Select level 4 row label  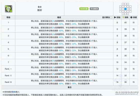[8, 42]
